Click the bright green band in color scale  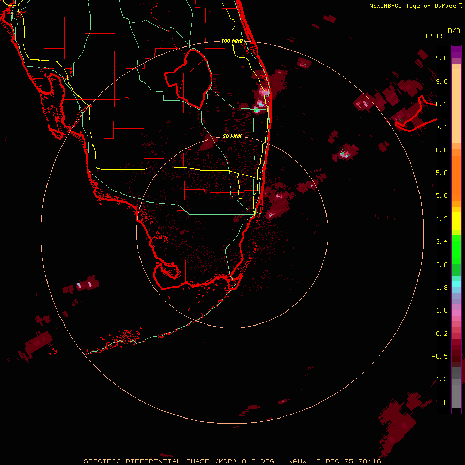click(x=456, y=249)
